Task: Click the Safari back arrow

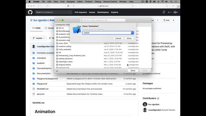Action: (x=38, y=6)
